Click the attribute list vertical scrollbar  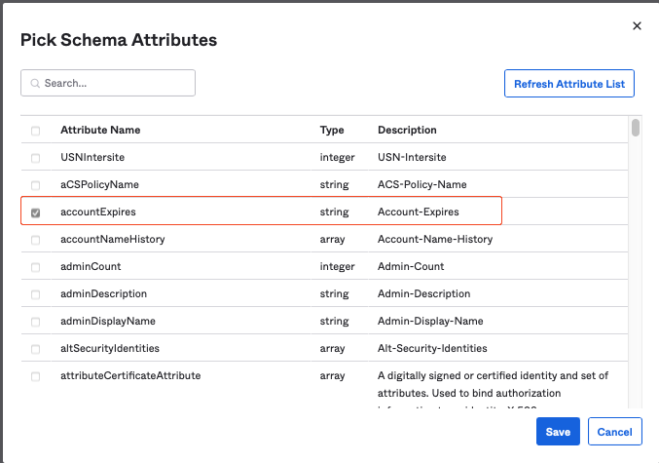(x=636, y=128)
